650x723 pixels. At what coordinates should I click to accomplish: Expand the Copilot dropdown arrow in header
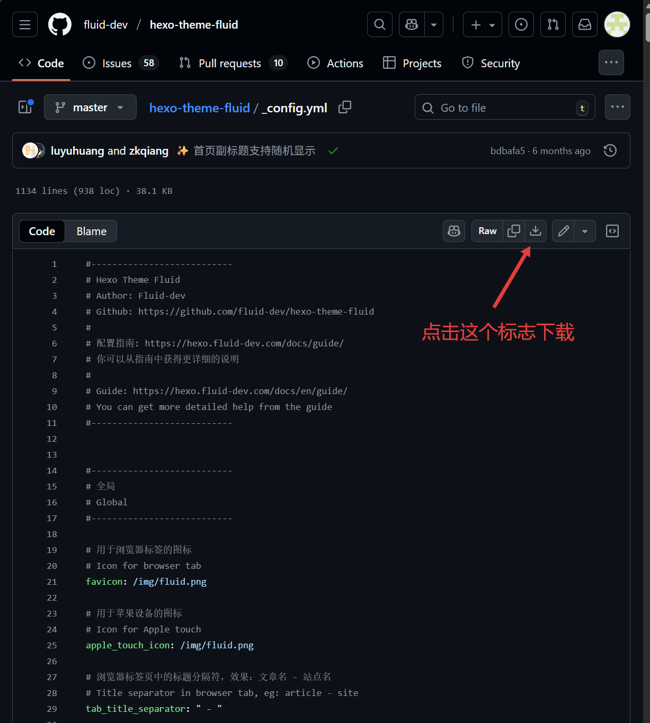[x=434, y=24]
